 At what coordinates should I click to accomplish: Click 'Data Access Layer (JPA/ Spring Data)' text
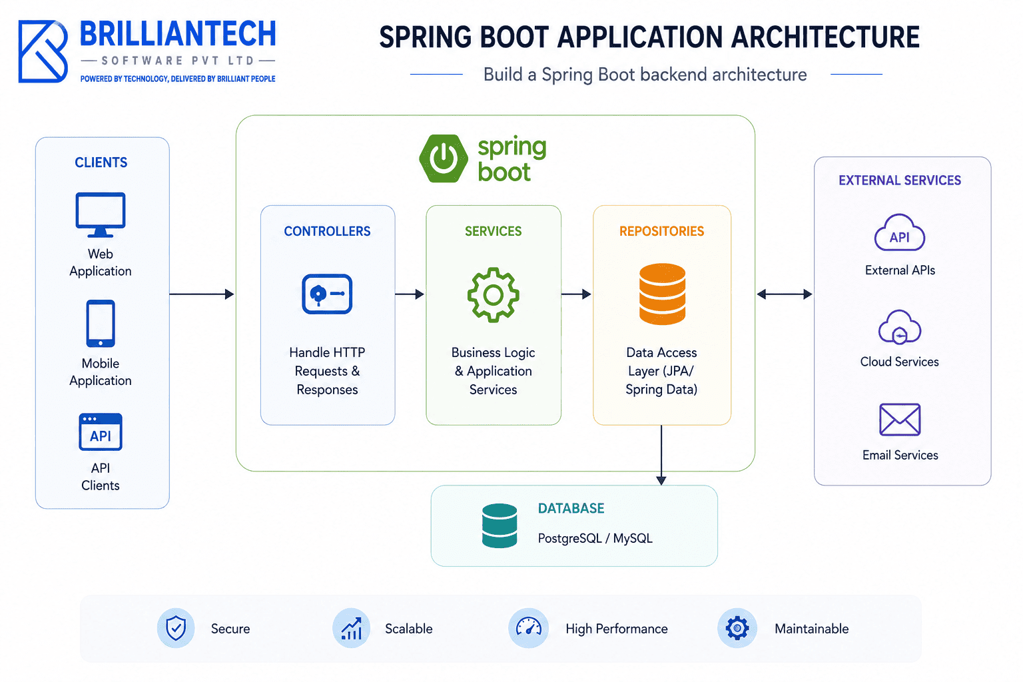tap(661, 371)
